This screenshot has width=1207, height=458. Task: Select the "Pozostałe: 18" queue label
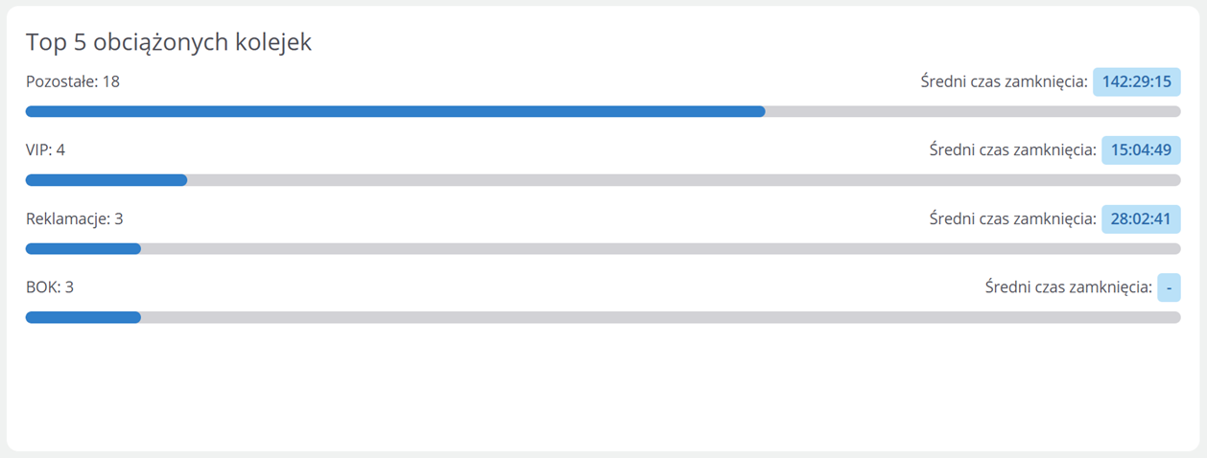[73, 81]
